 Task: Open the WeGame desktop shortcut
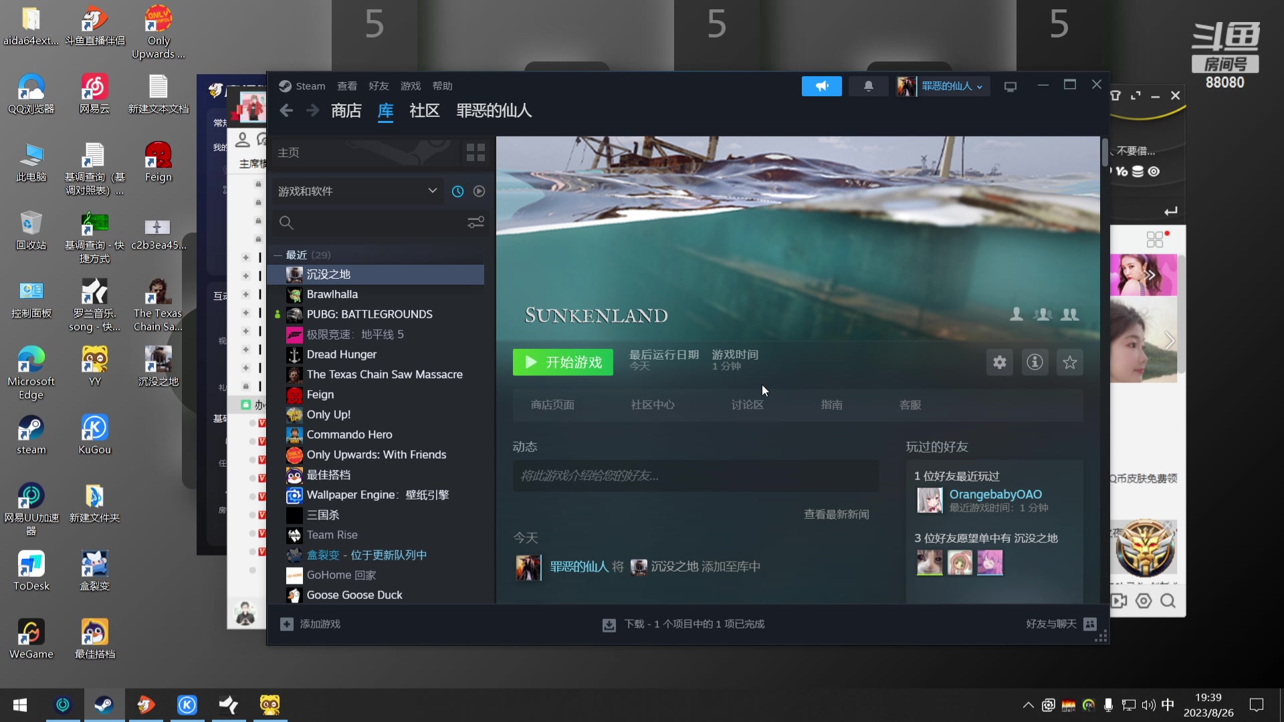(x=31, y=639)
